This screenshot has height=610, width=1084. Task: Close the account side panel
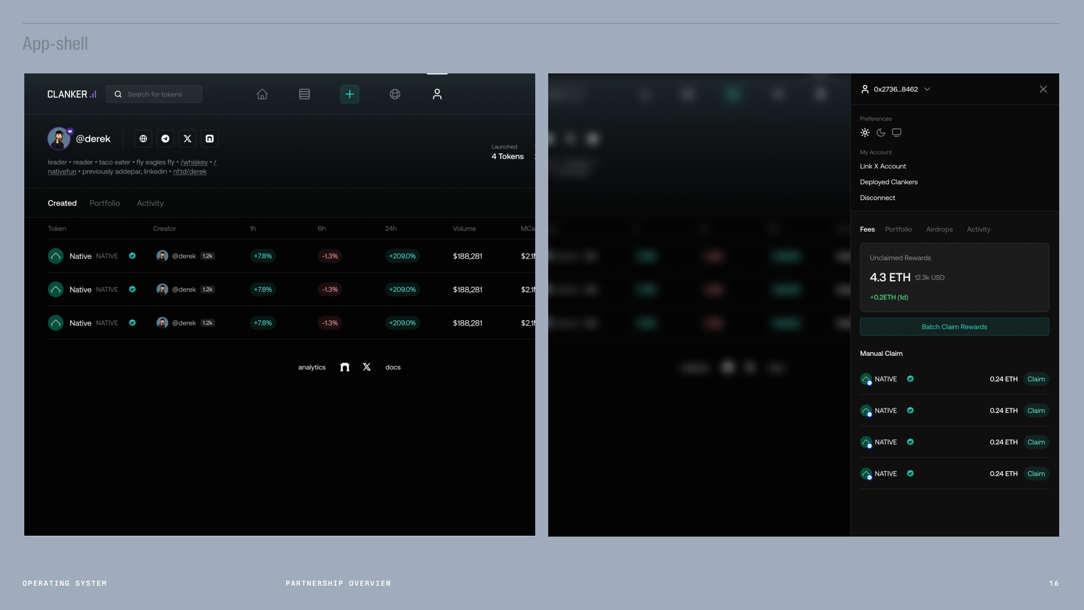point(1043,89)
